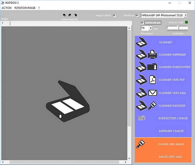195x165 pixels.
Task: Click the rotate right arrow icon
Action: [x=70, y=15]
